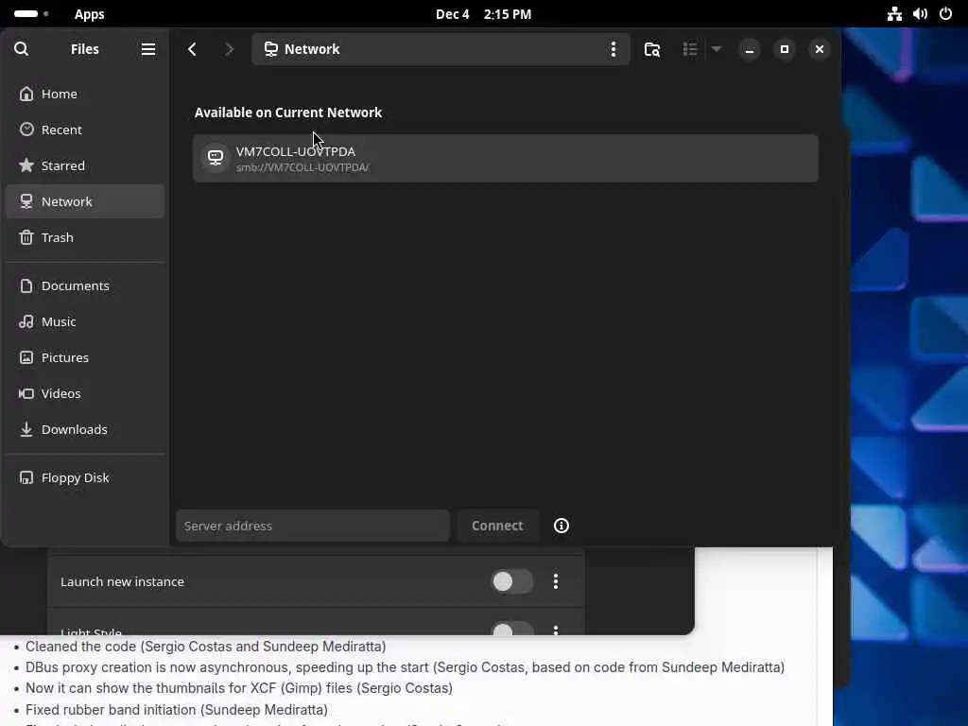The height and width of the screenshot is (726, 968).
Task: Click the Files title in the sidebar header
Action: (84, 49)
